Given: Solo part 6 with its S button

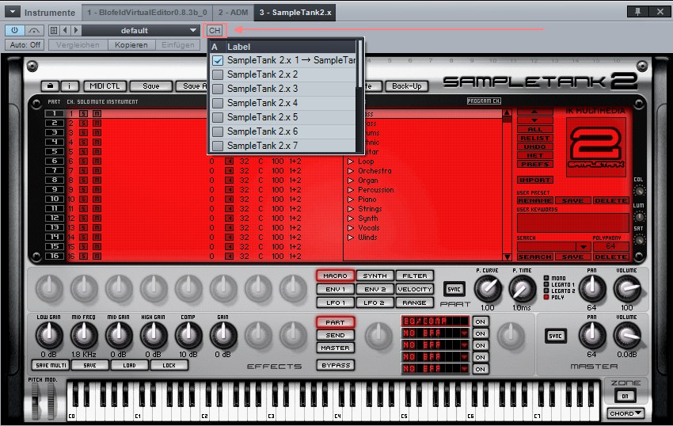Looking at the screenshot, I should tap(84, 161).
